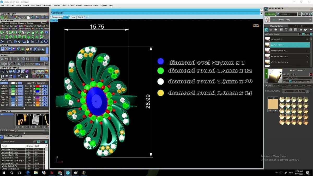Click the red refresh icon below AA Yellow Gold
The image size is (313, 176).
tap(311, 74)
